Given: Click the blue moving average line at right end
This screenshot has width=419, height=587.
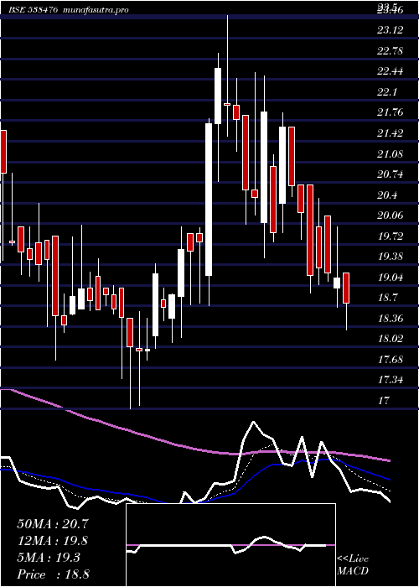Looking at the screenshot, I should (387, 478).
